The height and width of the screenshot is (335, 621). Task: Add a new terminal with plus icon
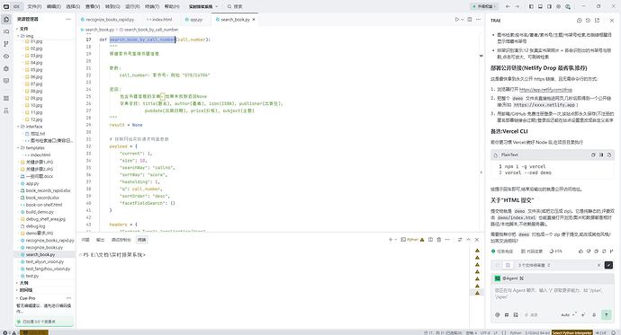point(391,240)
